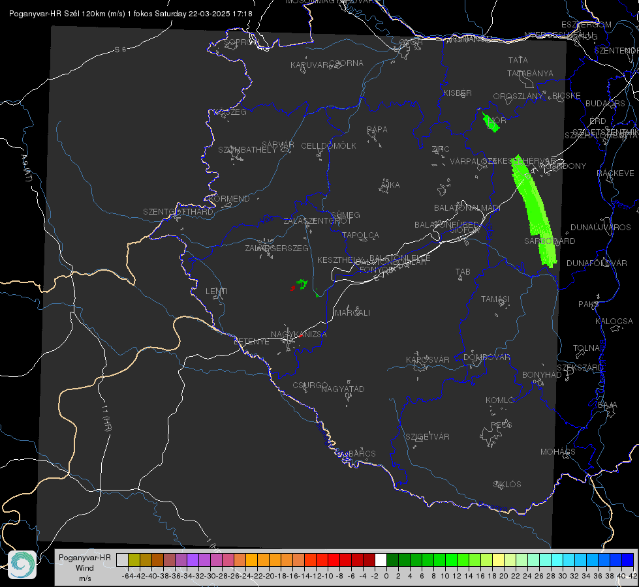Click the KAPUVÁR city label
639x587 pixels.
tap(310, 65)
